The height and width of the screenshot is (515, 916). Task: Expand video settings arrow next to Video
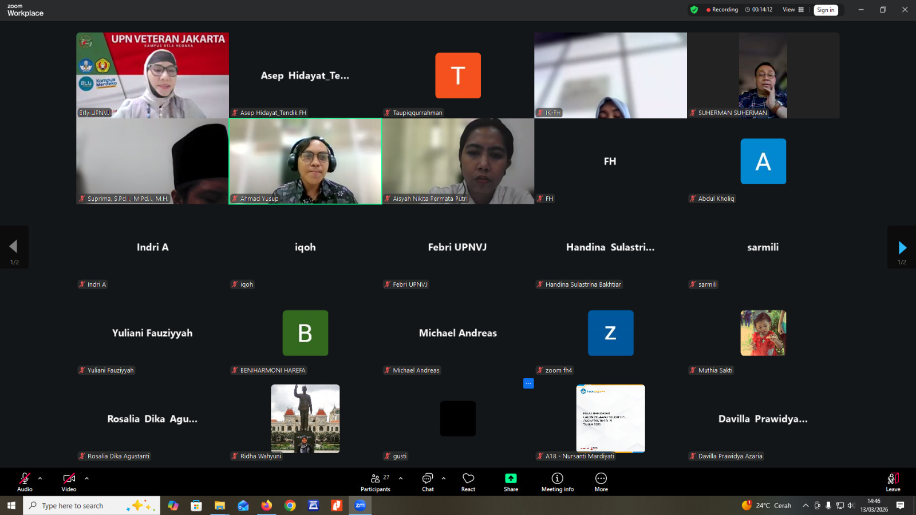pyautogui.click(x=86, y=478)
